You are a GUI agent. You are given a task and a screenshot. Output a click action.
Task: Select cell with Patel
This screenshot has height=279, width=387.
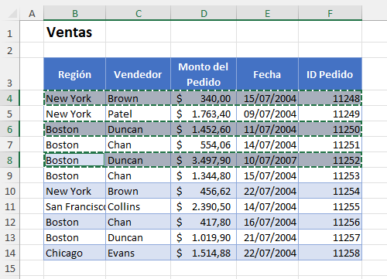pos(138,114)
